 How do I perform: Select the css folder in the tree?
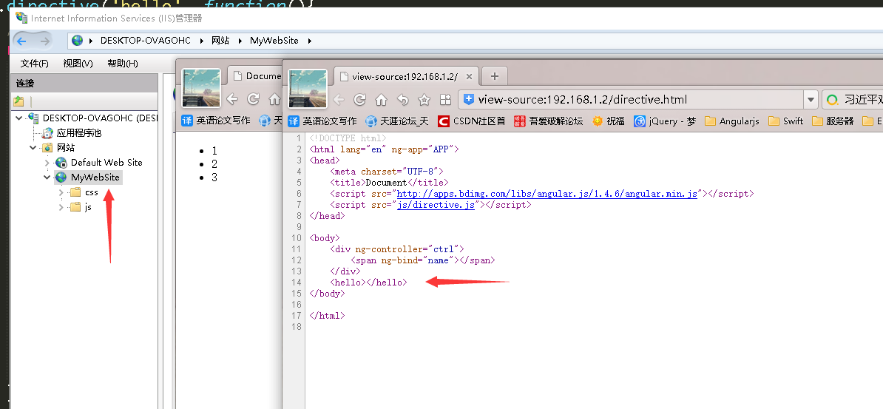tap(91, 192)
